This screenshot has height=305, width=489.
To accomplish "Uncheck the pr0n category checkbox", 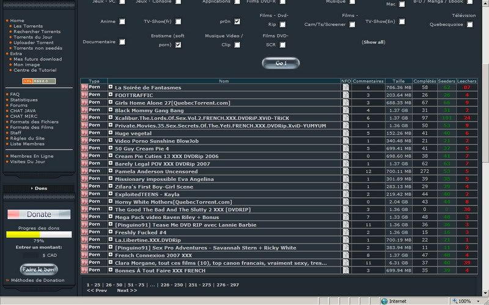I will click(237, 21).
